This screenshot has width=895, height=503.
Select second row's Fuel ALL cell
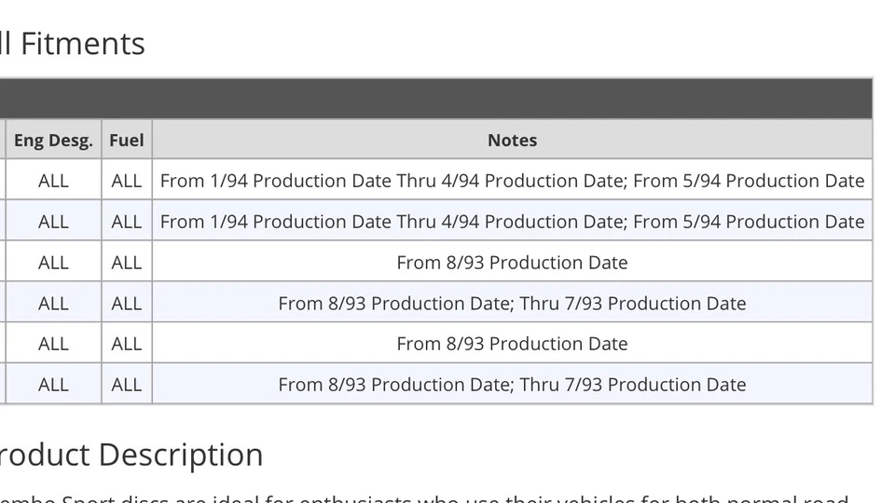[127, 222]
